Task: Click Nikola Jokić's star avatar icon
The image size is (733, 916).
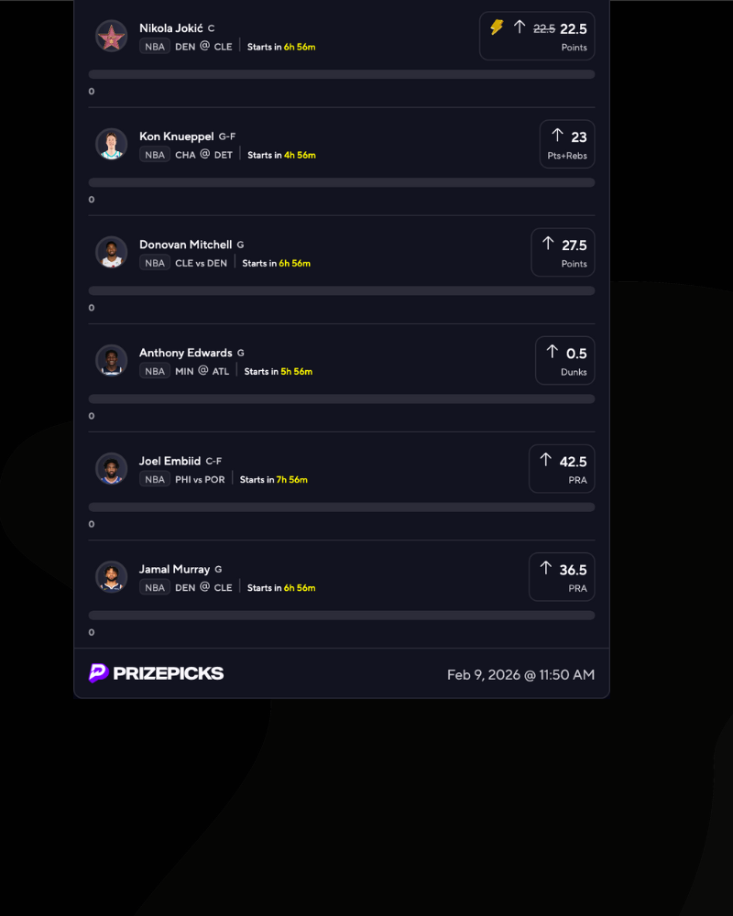Action: [111, 37]
